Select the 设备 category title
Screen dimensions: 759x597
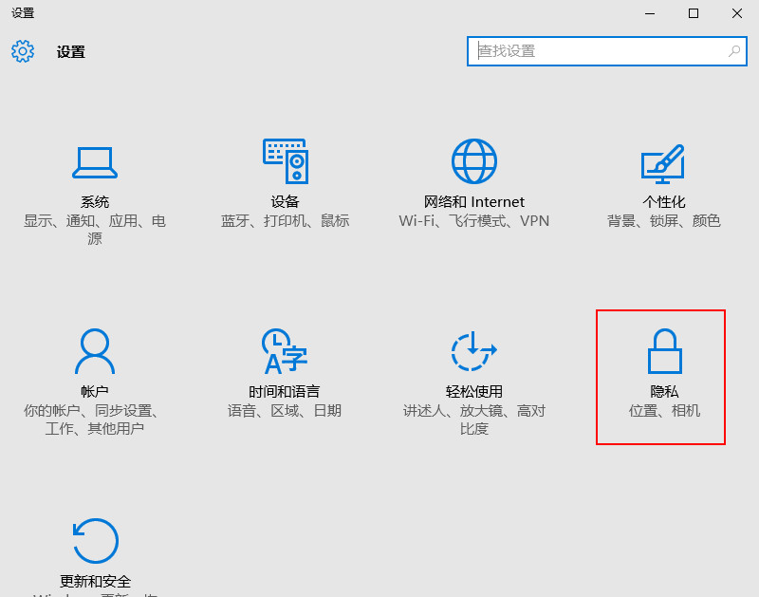286,201
